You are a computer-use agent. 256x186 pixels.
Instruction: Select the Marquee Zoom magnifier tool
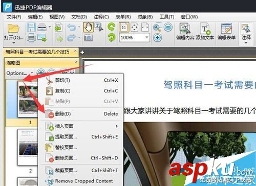(x=157, y=27)
